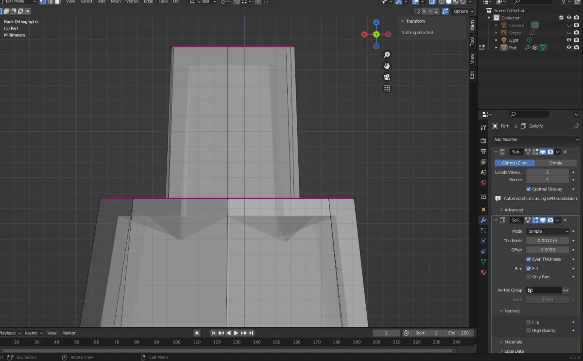583x361 pixels.
Task: Open the Modifier properties wrench tab
Action: tap(483, 220)
